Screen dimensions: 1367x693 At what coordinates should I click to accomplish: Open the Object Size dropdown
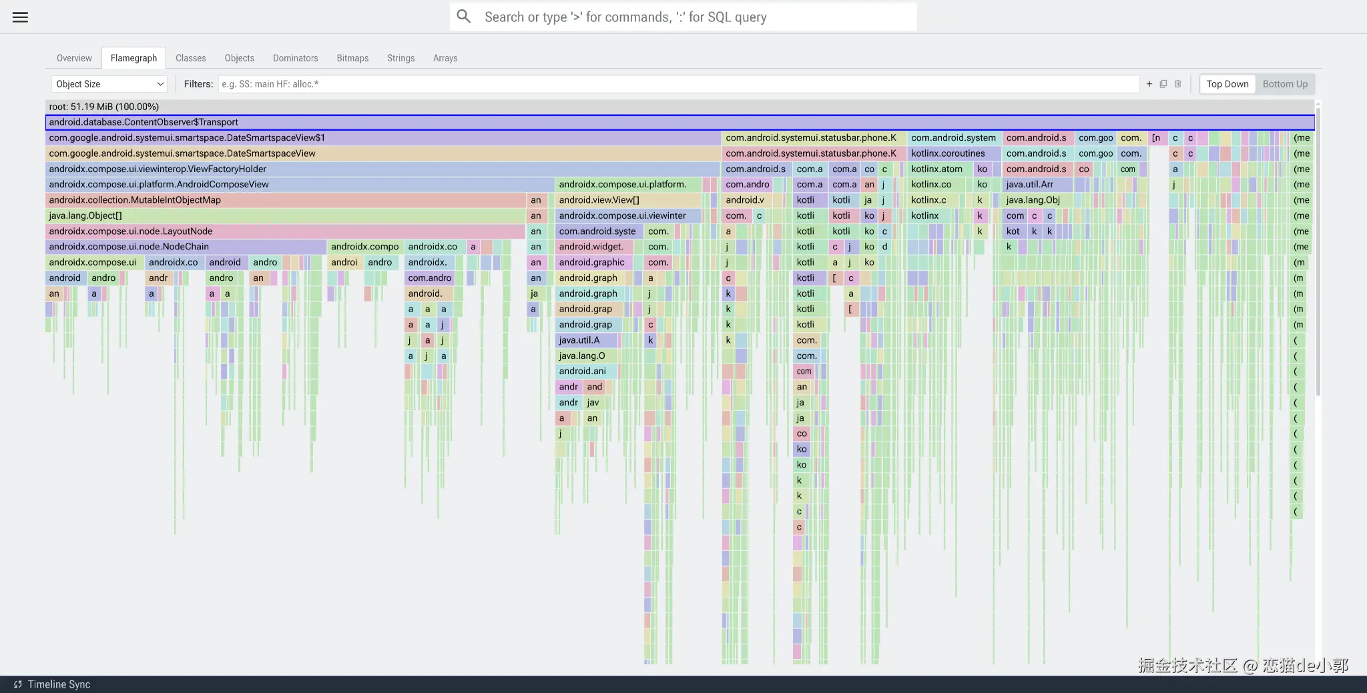click(x=109, y=84)
